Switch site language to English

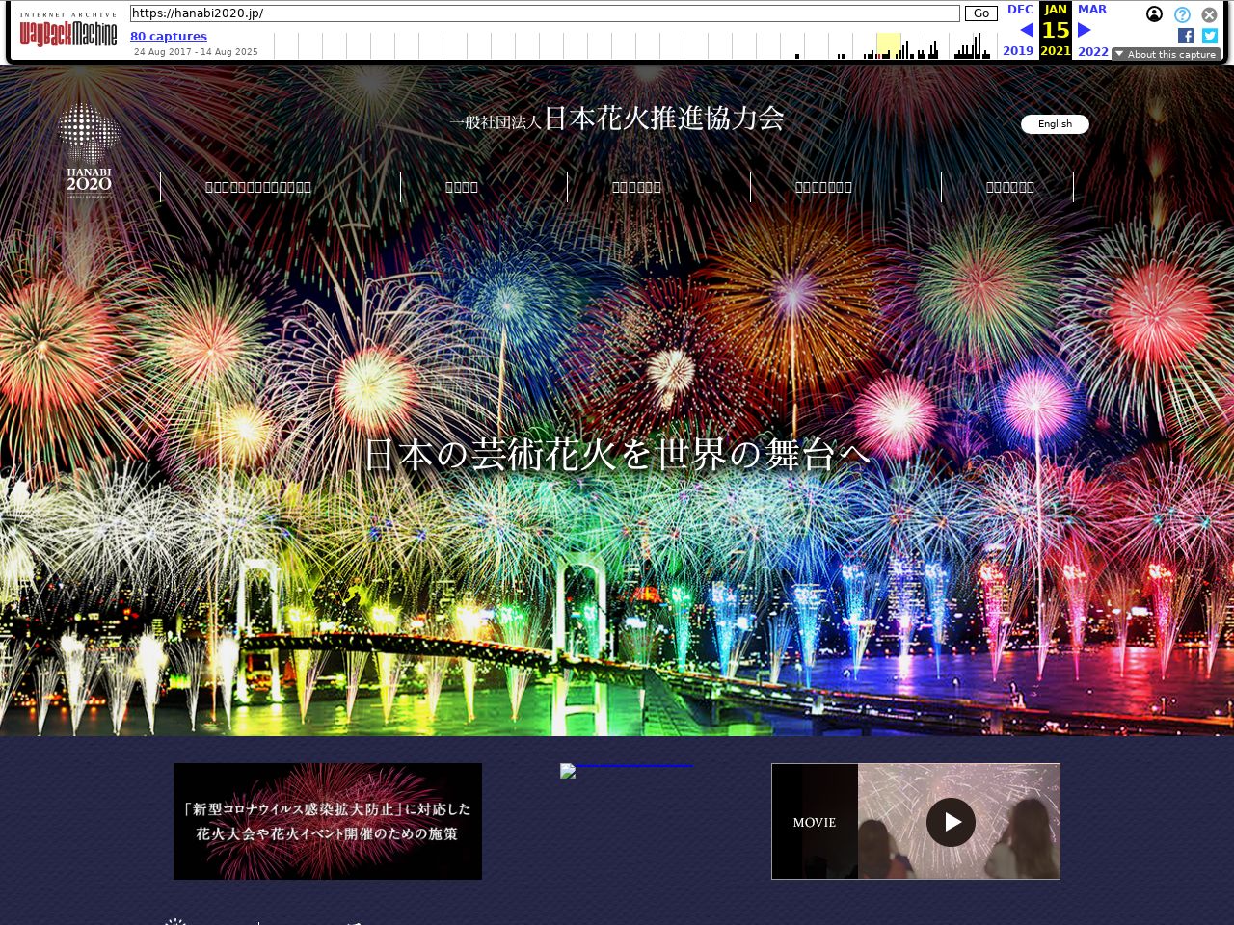[1055, 124]
